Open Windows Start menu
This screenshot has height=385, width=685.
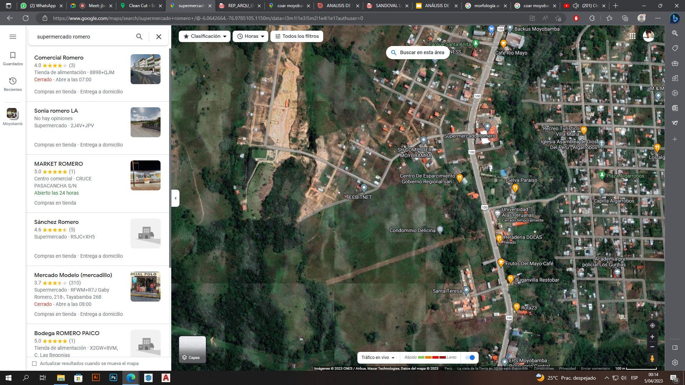[x=8, y=378]
